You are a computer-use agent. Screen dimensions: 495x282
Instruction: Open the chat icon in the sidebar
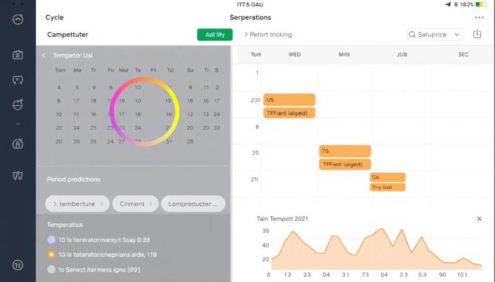point(17,80)
